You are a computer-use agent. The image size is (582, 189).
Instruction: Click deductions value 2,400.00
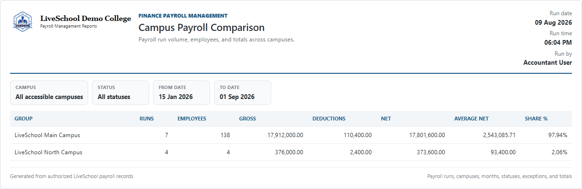[x=361, y=152]
